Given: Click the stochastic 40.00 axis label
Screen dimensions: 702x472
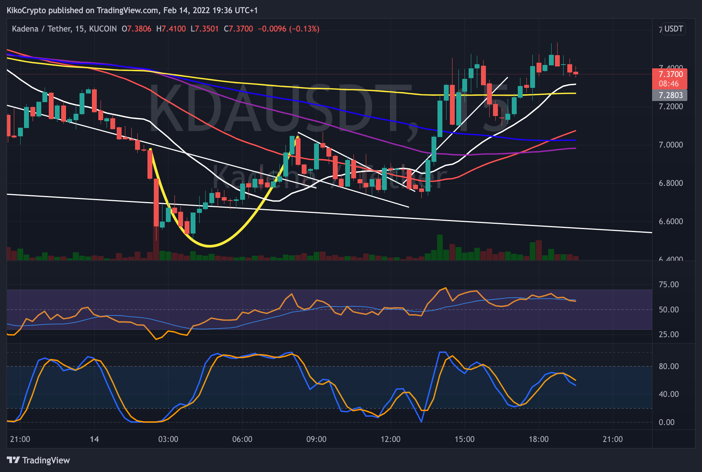Looking at the screenshot, I should pos(669,394).
